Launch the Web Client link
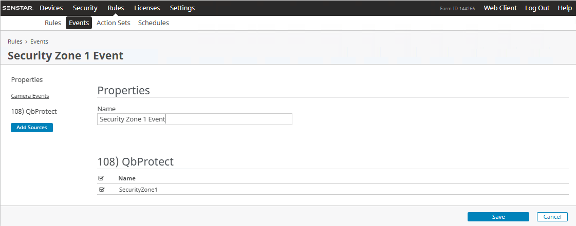576x226 pixels. [500, 8]
